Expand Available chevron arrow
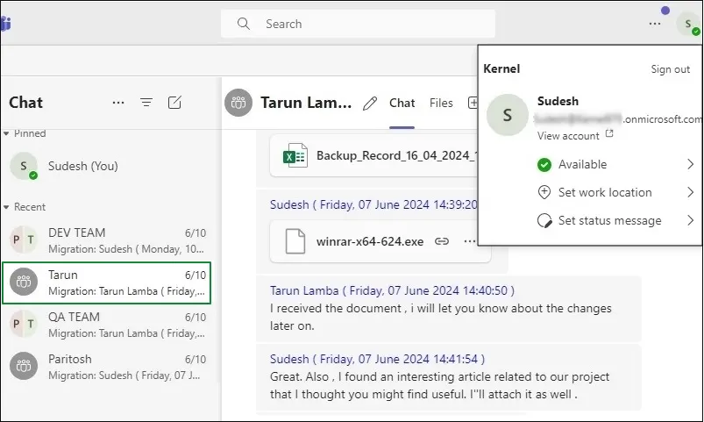The width and height of the screenshot is (704, 422). 690,164
